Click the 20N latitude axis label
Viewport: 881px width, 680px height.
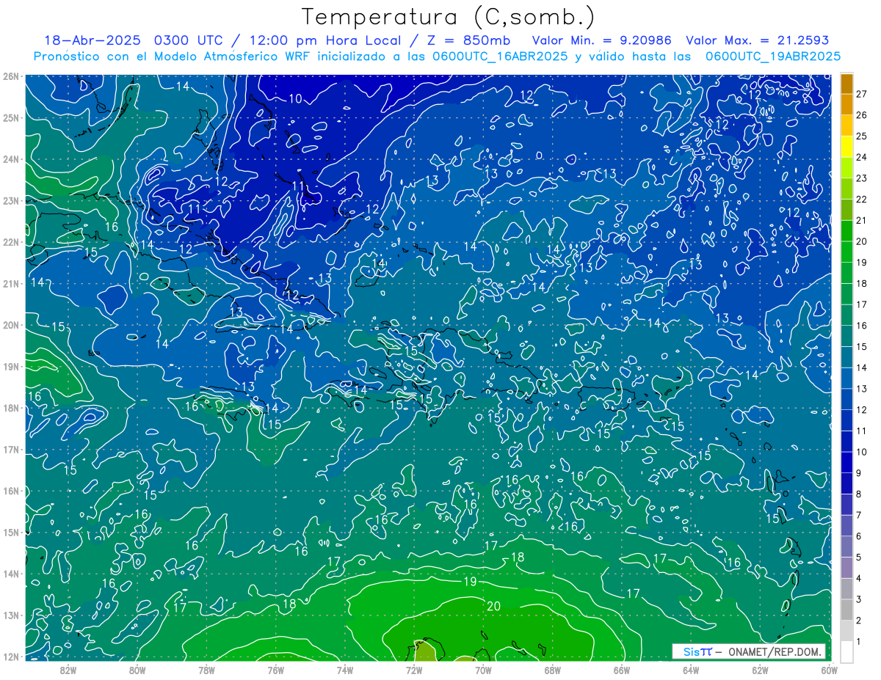point(10,325)
